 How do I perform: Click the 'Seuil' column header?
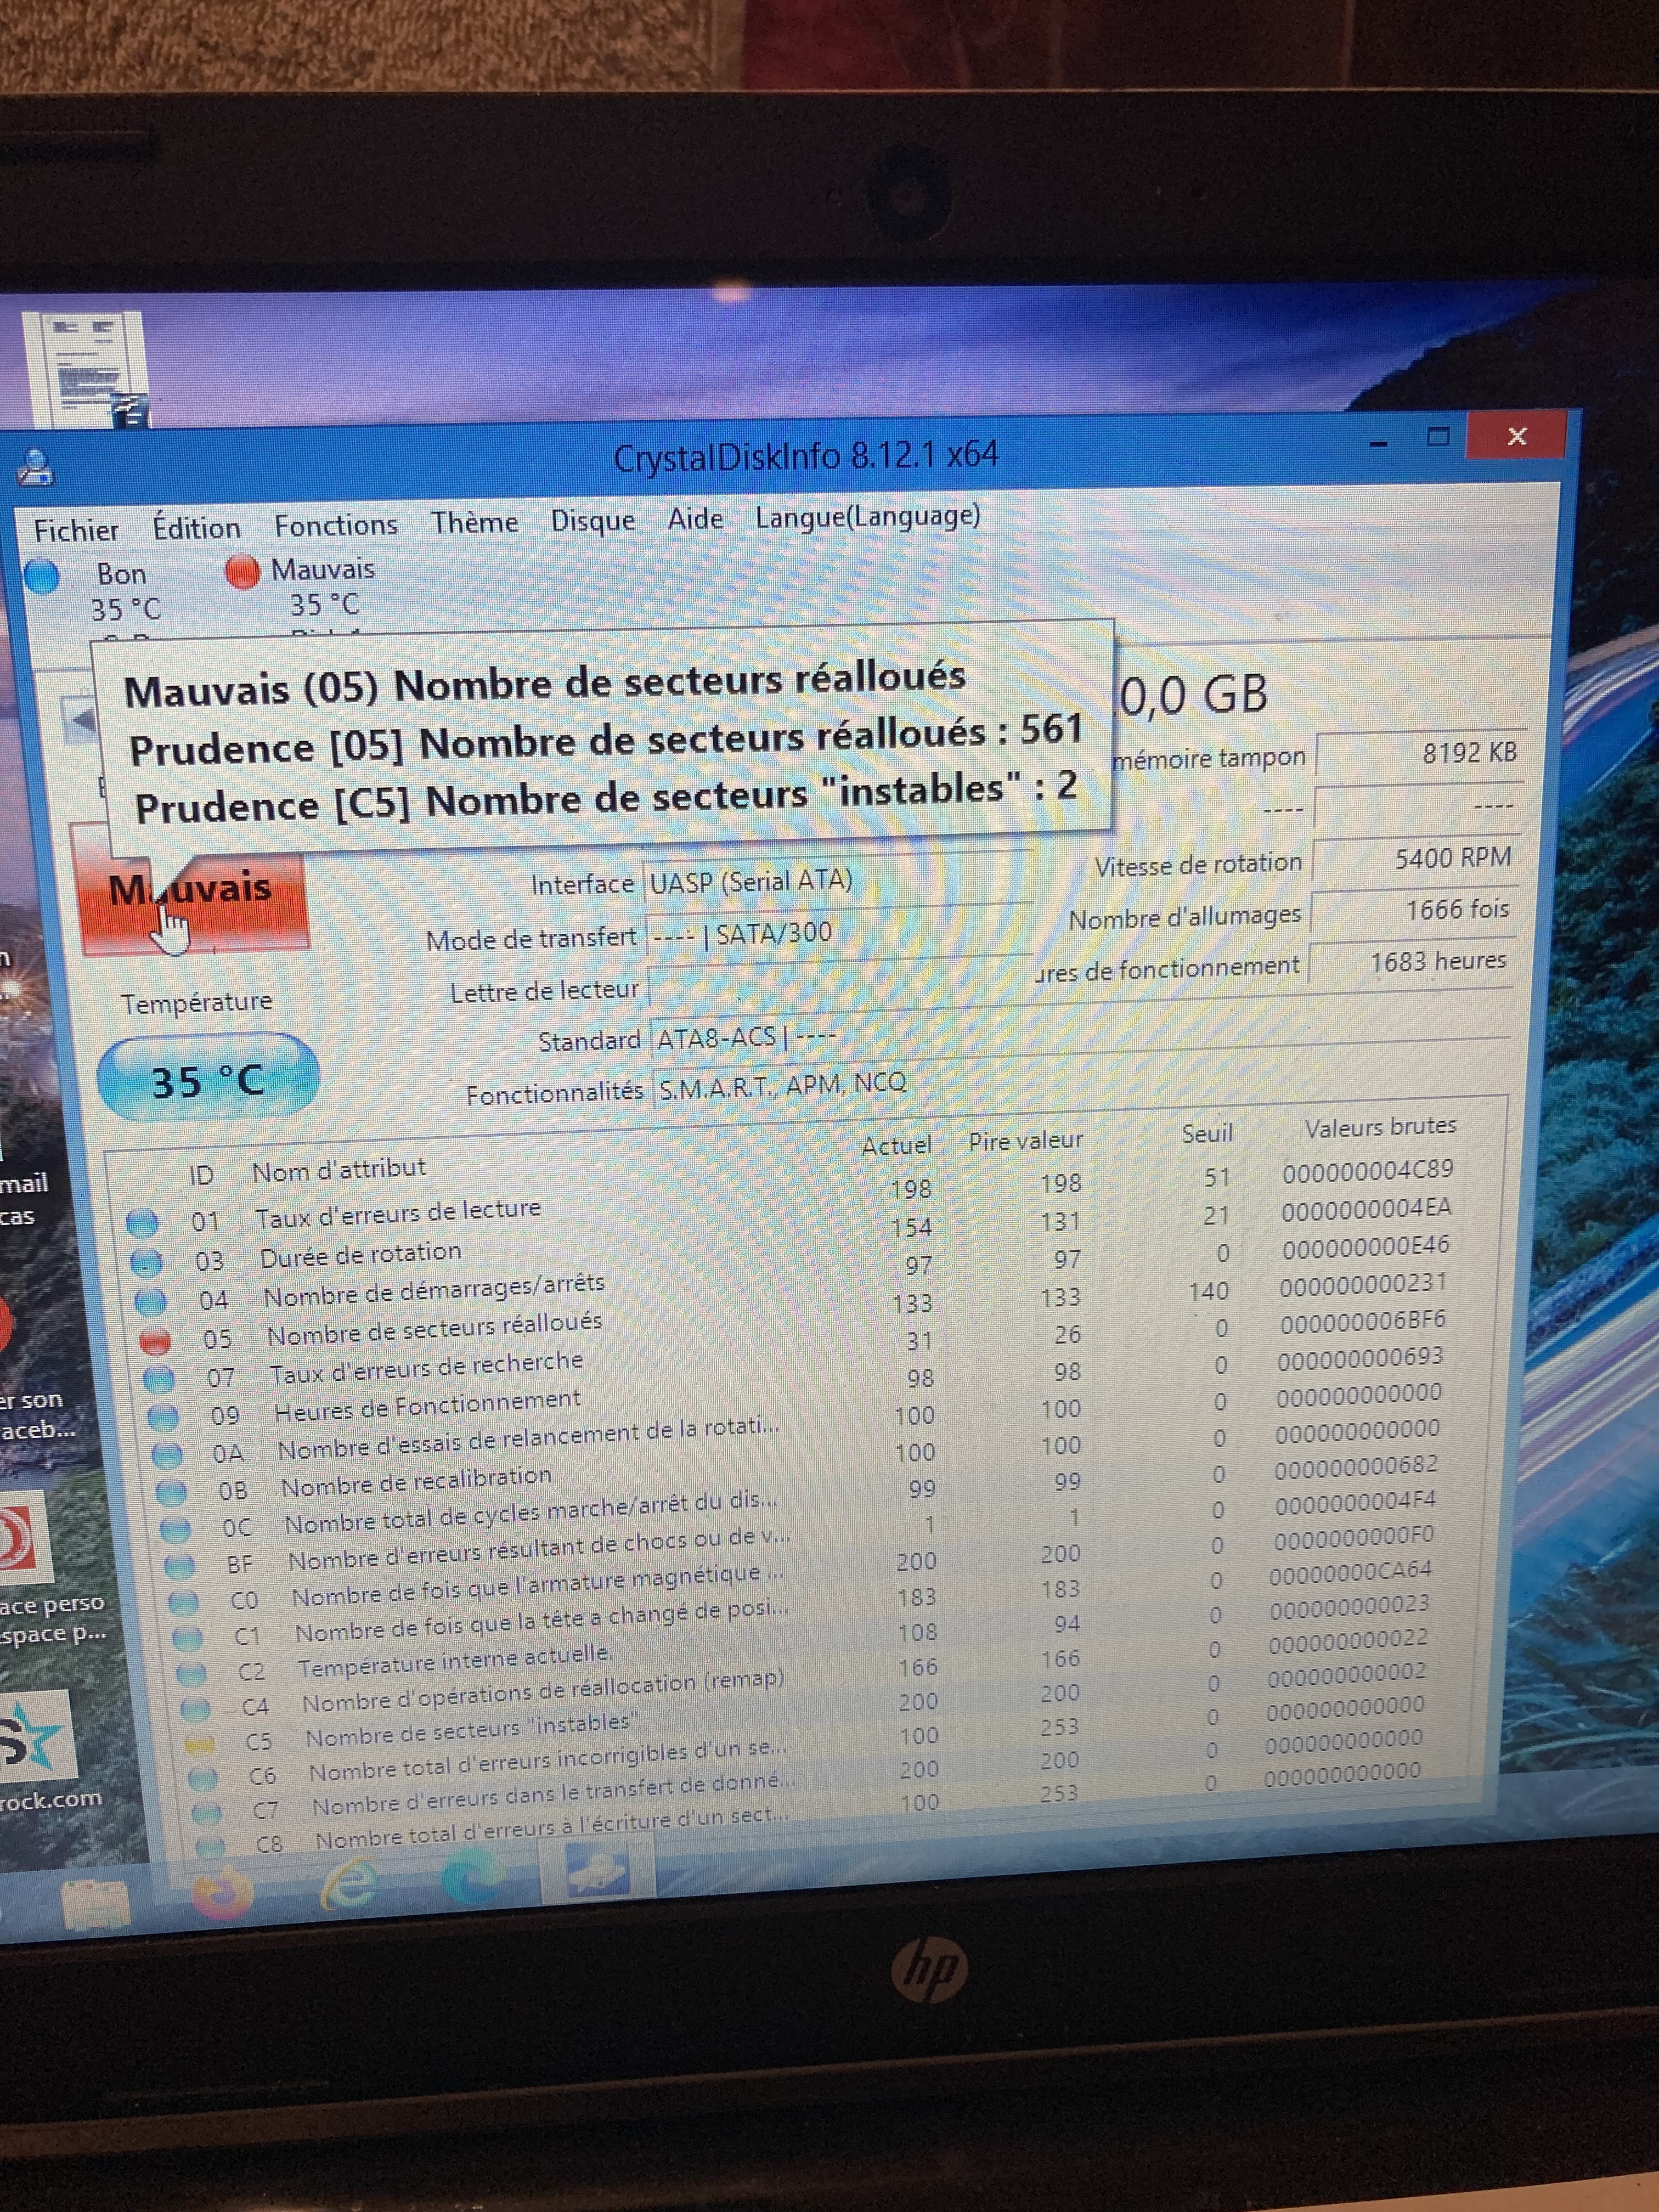click(x=1207, y=1134)
